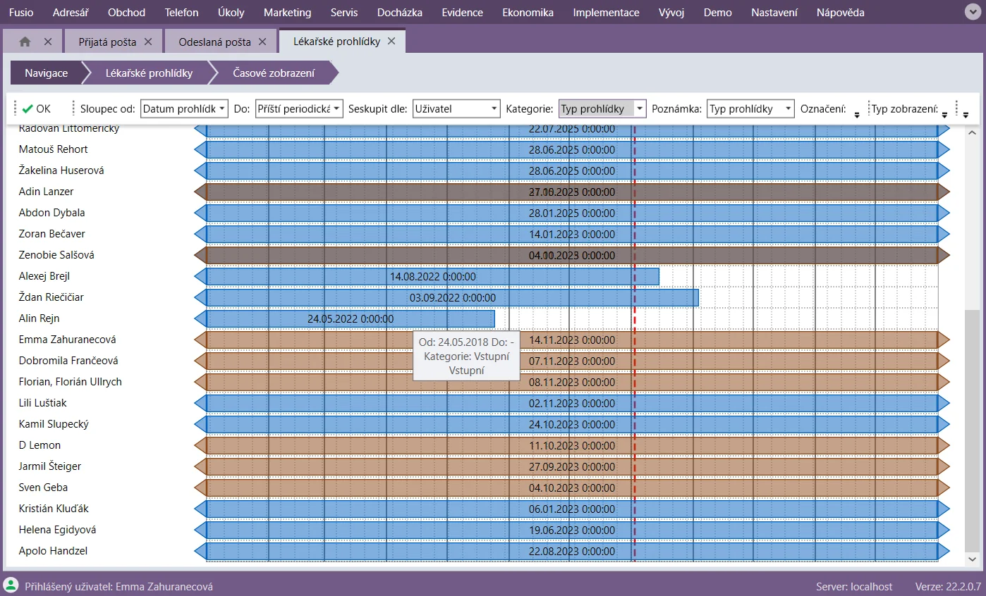Expand the Kategorie dropdown
Image resolution: width=986 pixels, height=596 pixels.
point(639,108)
